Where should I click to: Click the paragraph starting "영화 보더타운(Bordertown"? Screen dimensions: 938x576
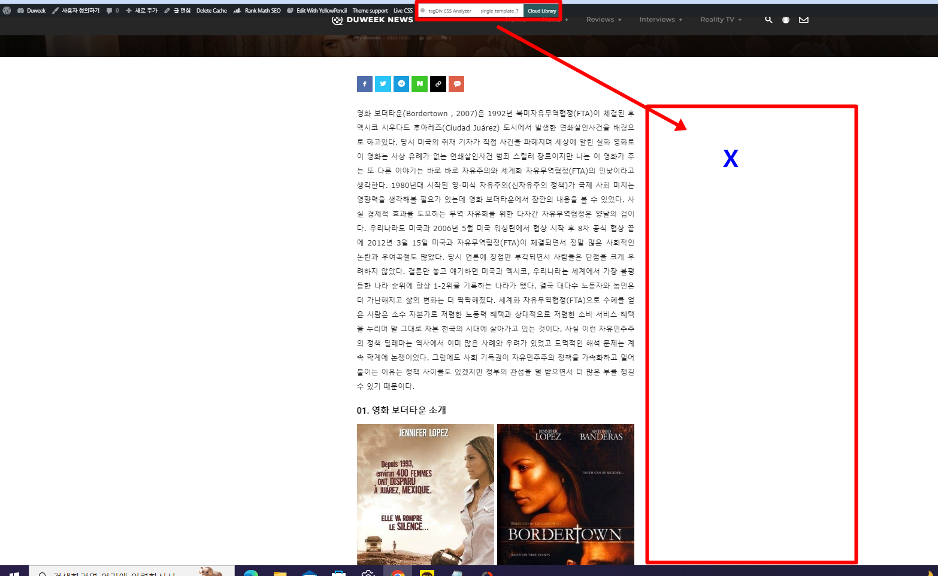(495, 250)
